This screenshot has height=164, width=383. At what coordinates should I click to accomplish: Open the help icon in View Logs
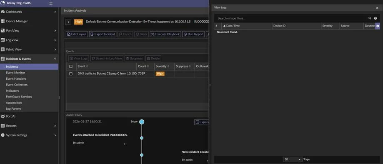pyautogui.click(x=375, y=18)
